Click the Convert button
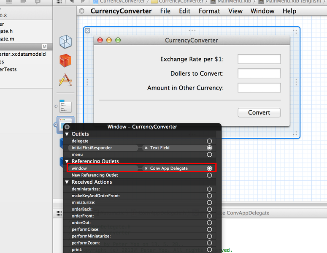This screenshot has height=253, width=327. [259, 112]
